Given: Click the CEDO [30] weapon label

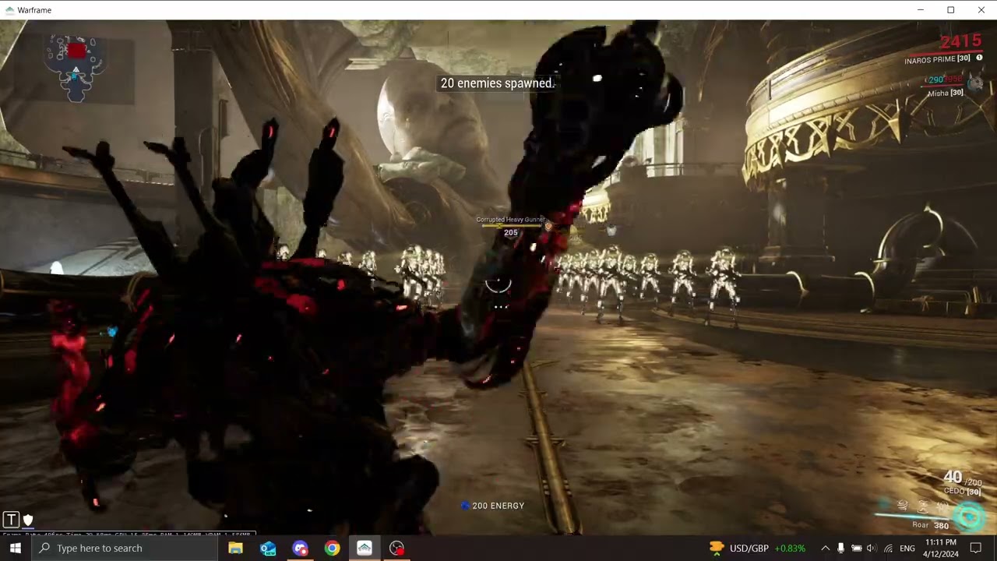Looking at the screenshot, I should point(962,491).
